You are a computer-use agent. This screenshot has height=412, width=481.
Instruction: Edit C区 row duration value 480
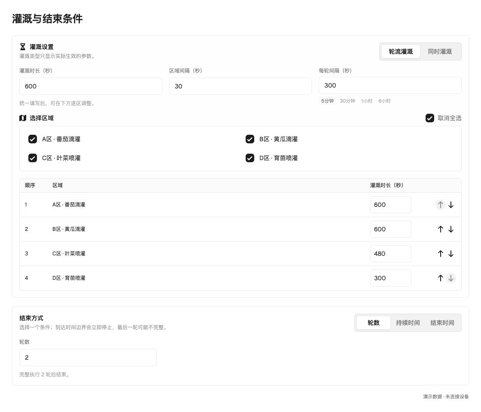pos(391,254)
